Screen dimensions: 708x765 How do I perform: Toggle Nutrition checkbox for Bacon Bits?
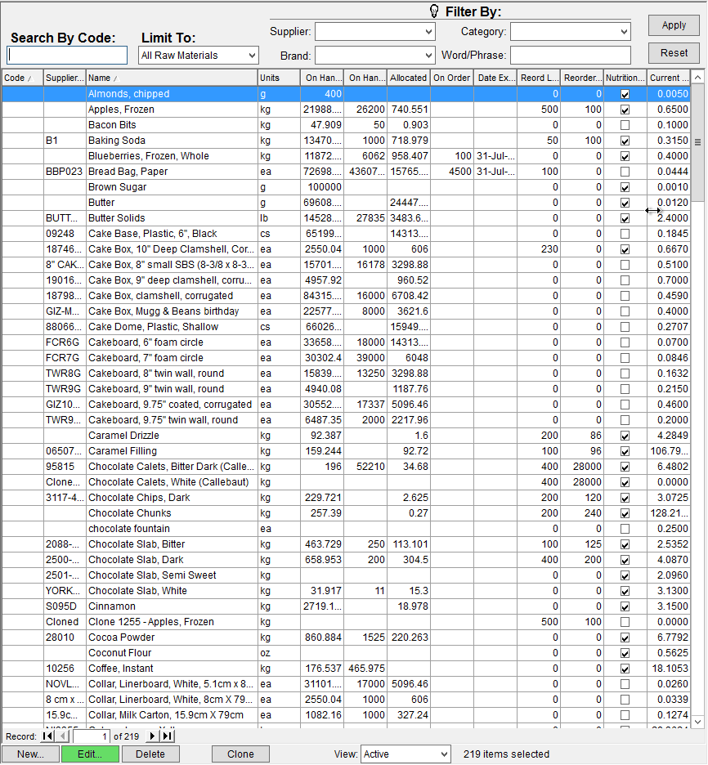pos(625,125)
